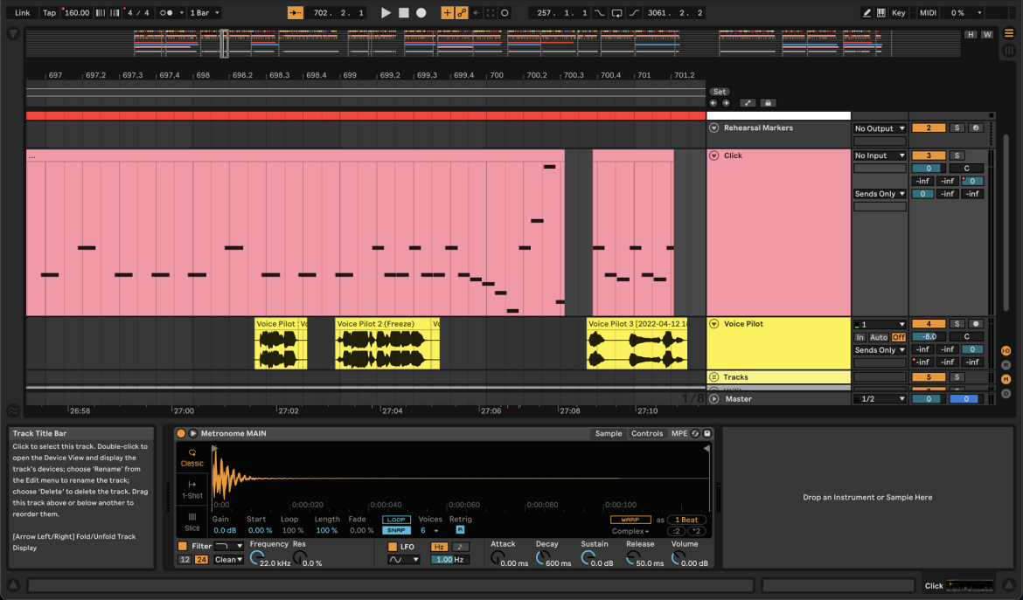
Task: Open the Complex warp mode dropdown
Action: (x=630, y=531)
